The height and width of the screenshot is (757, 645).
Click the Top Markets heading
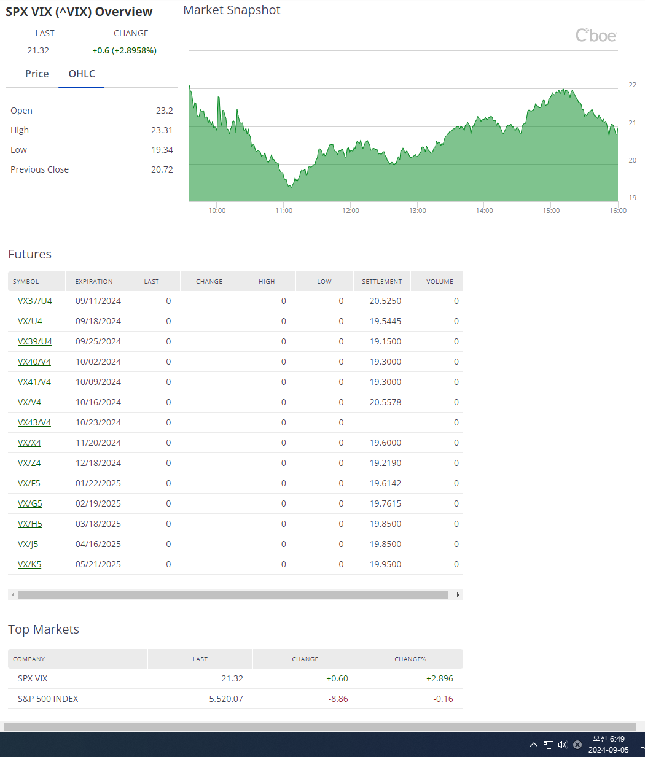coord(44,629)
